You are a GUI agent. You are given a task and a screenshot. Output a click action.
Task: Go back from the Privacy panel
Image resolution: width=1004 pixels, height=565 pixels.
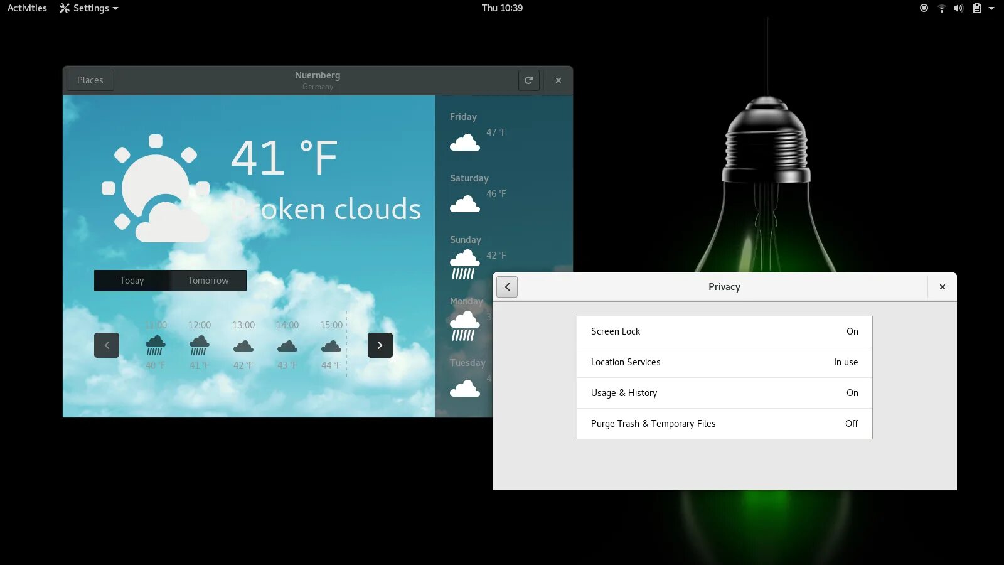click(507, 287)
